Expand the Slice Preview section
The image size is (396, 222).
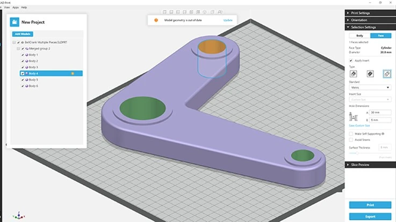[370, 165]
